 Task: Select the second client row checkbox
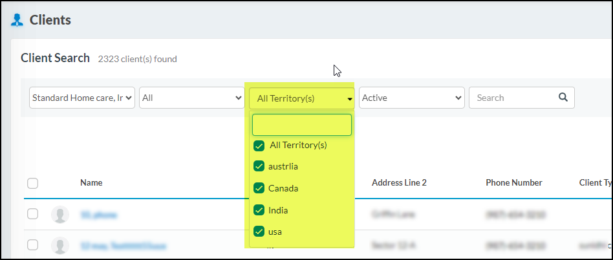point(33,245)
